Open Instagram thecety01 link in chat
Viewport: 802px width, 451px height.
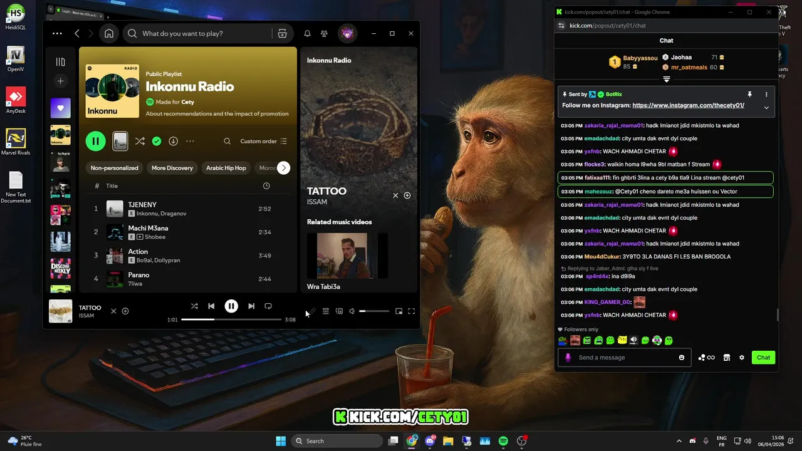[688, 106]
